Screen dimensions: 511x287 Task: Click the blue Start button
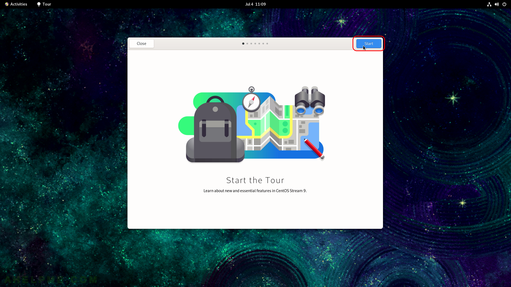(369, 44)
